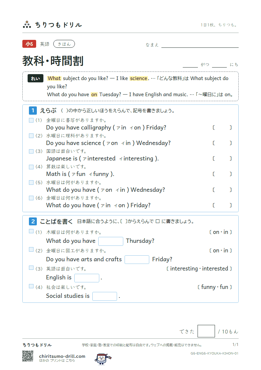Click the えらぶ section heading
This screenshot has height=370, width=261.
[48, 110]
